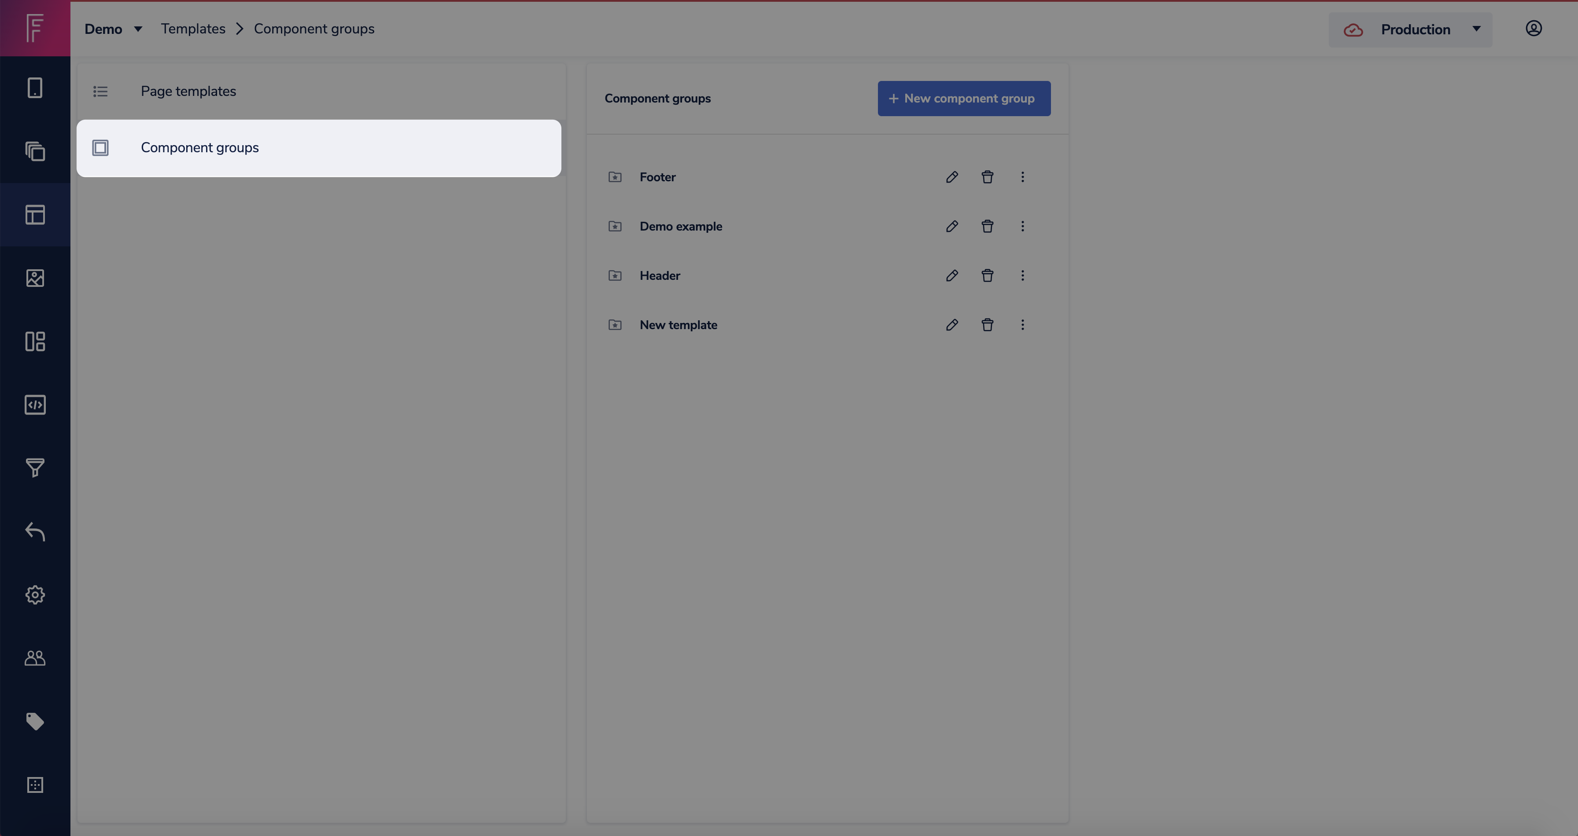Navigate to Templates via the breadcrumb

193,28
